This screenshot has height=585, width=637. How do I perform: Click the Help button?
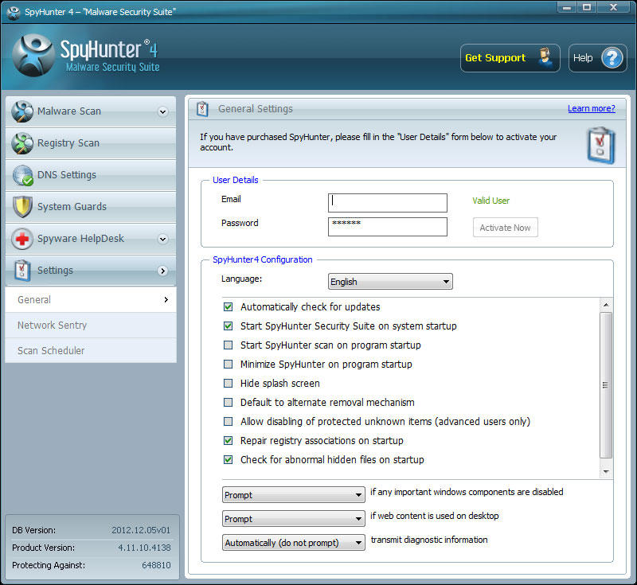598,57
